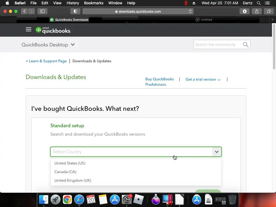Reload the page with the refresh icon
The height and width of the screenshot is (207, 276).
pos(190,11)
